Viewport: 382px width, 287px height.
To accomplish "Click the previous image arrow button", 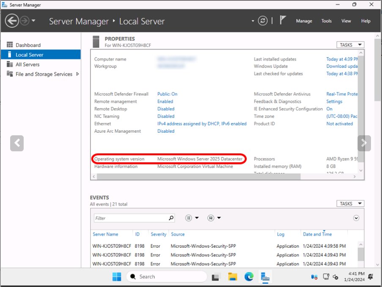I will 17,143.
